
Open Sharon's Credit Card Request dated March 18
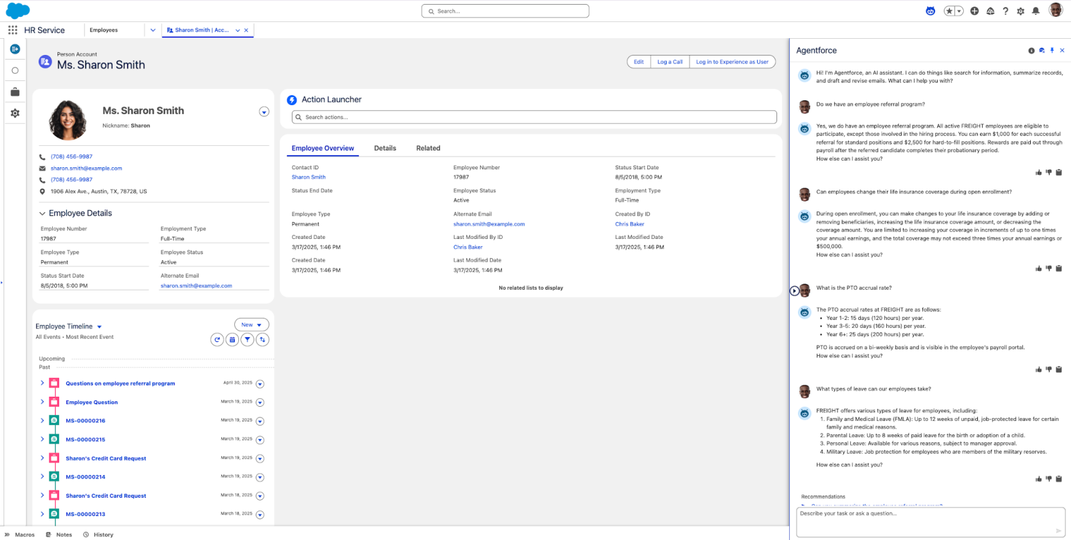pyautogui.click(x=106, y=496)
